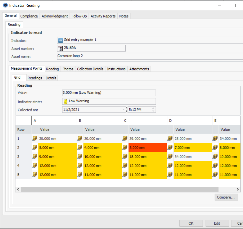Click the indicator icon beside Grid entry example 1

[60, 40]
